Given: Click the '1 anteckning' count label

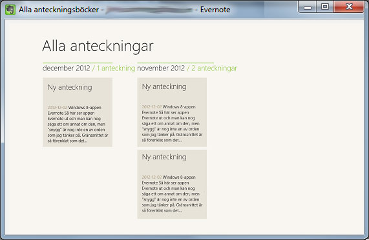Looking at the screenshot, I should tap(116, 68).
